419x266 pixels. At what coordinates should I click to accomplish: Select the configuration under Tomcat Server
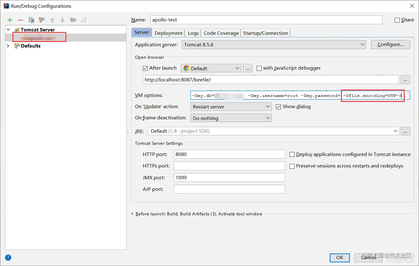[66, 38]
